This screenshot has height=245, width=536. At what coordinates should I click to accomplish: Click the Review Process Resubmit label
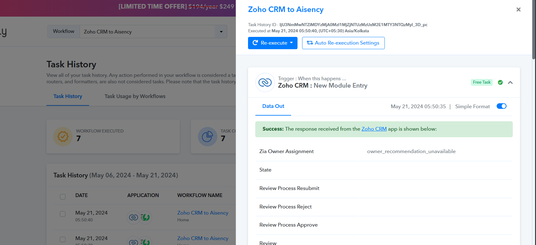[x=289, y=188]
